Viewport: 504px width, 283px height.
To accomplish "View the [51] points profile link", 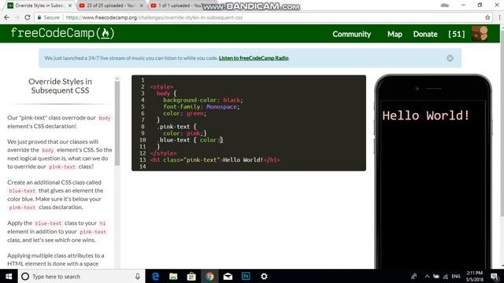I will [x=457, y=34].
